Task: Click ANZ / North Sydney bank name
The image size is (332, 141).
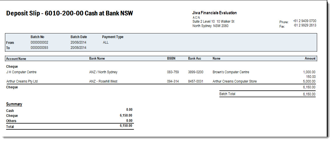Action: coord(103,72)
